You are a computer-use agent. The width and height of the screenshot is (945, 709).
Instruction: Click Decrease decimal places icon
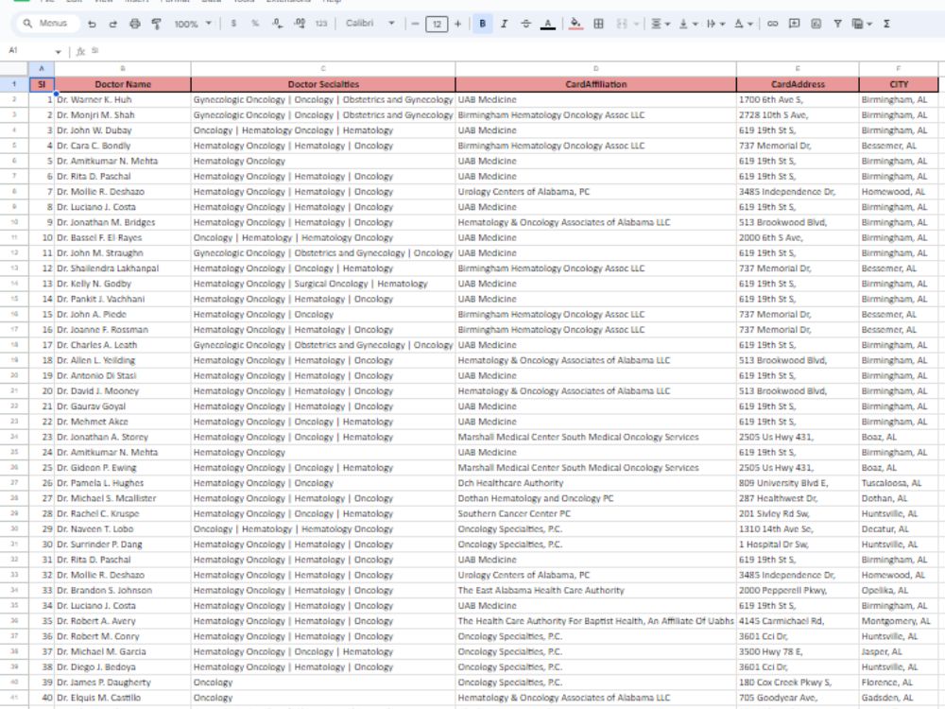click(x=277, y=24)
